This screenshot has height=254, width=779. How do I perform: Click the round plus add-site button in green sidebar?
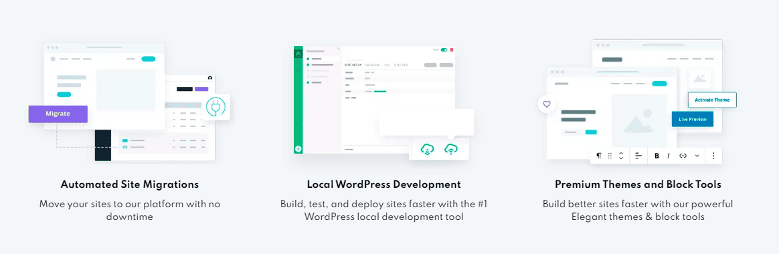[298, 148]
